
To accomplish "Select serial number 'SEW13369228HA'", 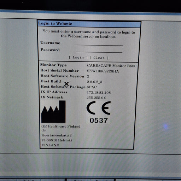I will (103, 71).
